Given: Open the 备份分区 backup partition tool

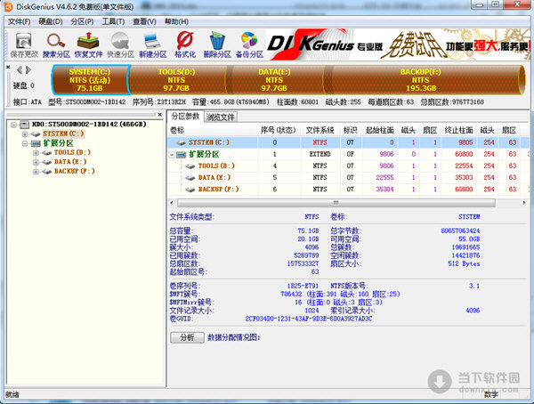Looking at the screenshot, I should [x=249, y=45].
